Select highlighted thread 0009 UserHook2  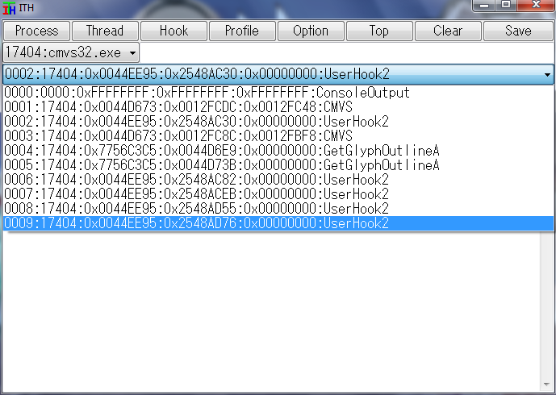(278, 223)
